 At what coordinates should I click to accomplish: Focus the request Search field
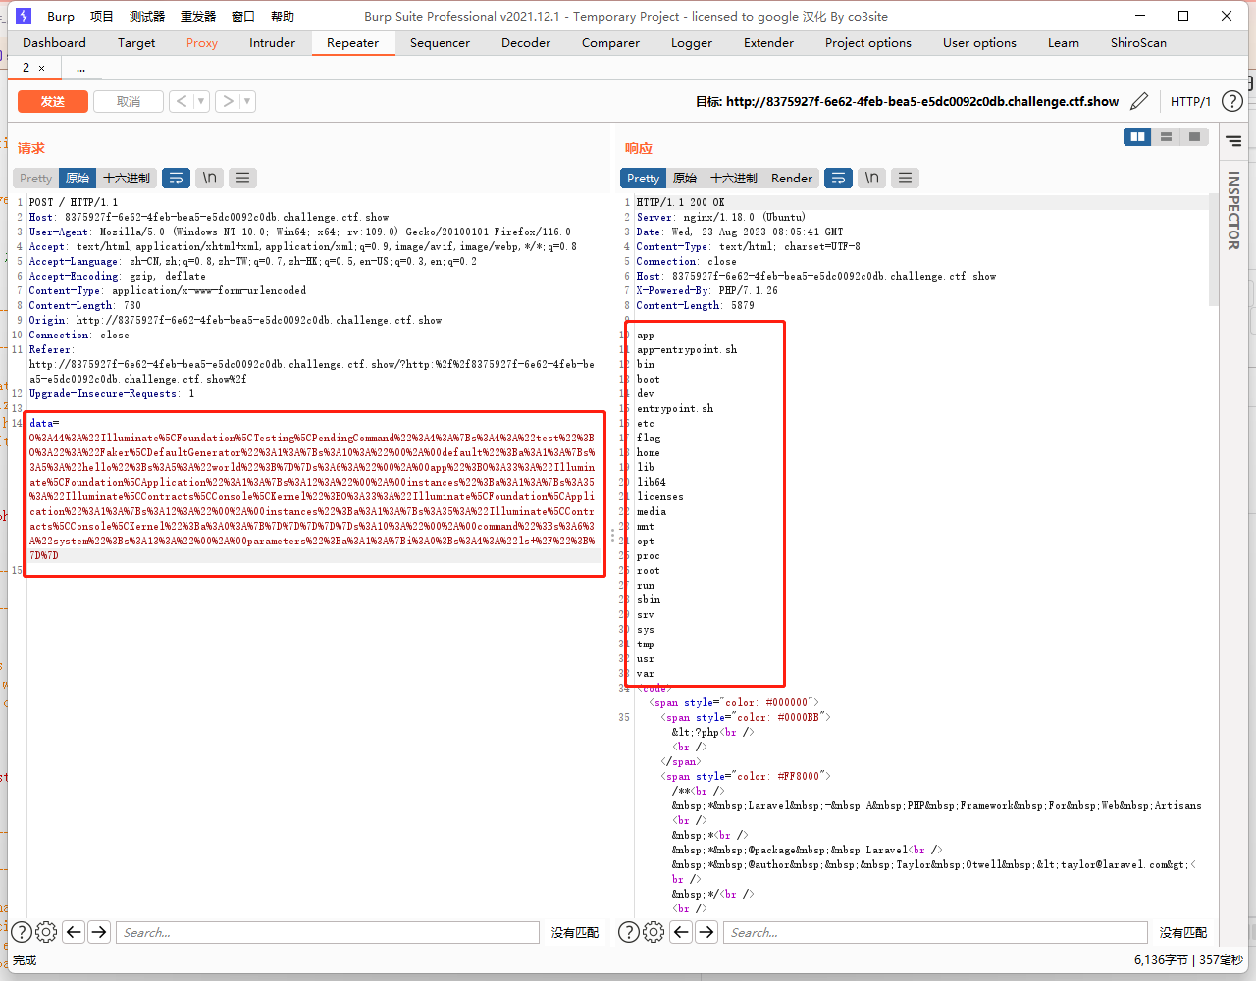click(x=328, y=932)
